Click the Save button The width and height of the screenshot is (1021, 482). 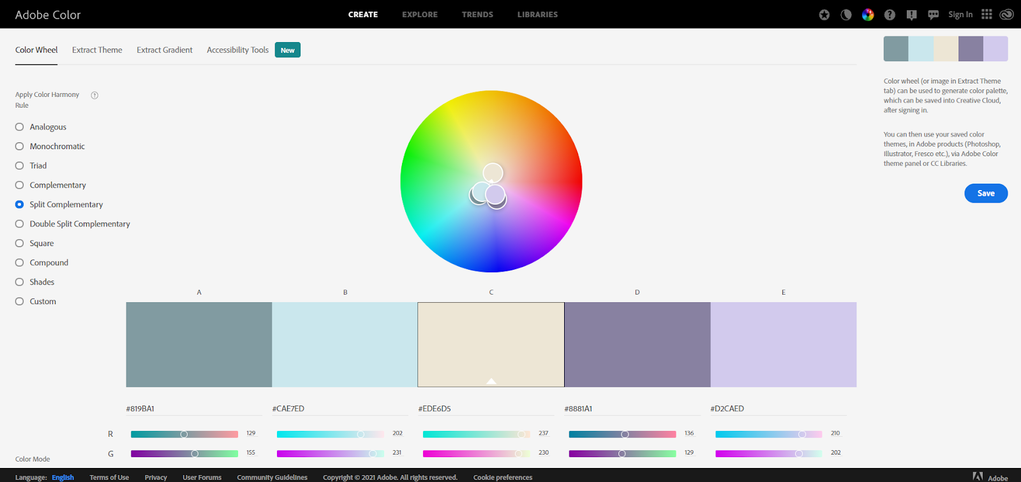[x=986, y=193]
